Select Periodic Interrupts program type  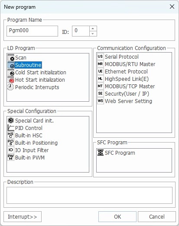click(x=37, y=87)
